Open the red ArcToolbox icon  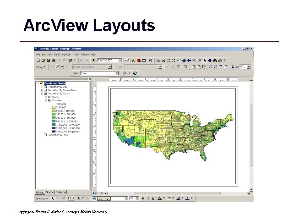click(139, 60)
